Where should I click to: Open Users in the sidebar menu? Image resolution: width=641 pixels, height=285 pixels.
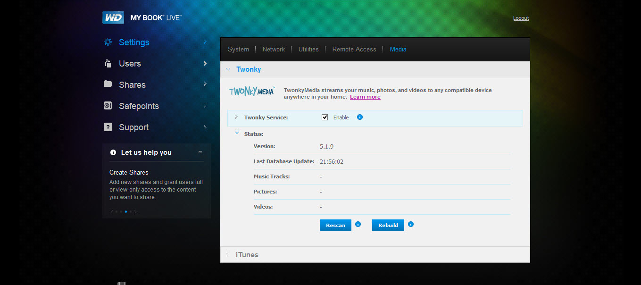pos(130,63)
